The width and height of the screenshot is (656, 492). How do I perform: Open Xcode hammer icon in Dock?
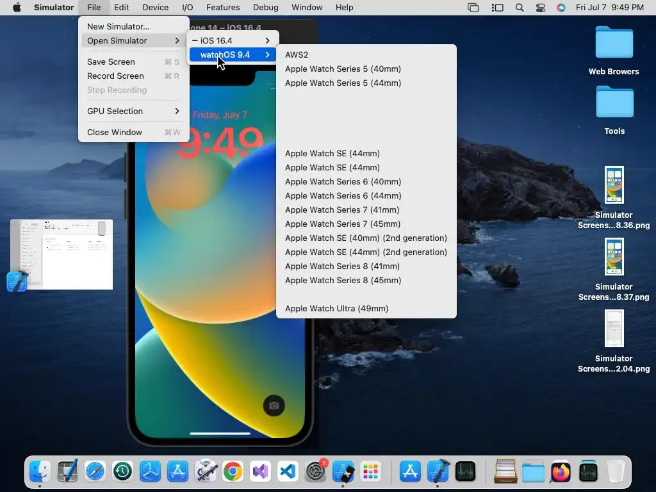tap(438, 471)
